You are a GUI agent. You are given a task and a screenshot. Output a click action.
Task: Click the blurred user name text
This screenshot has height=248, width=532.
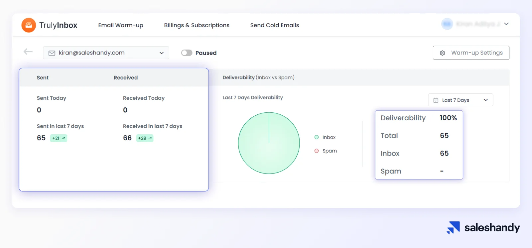click(x=478, y=24)
